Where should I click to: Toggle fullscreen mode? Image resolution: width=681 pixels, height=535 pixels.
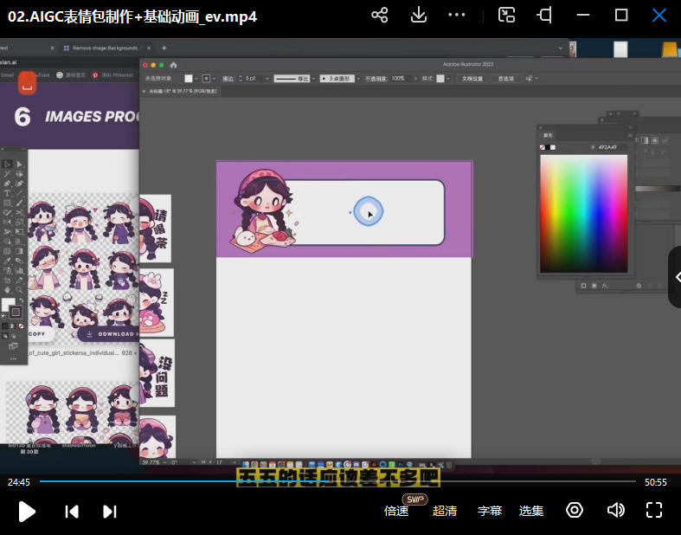click(654, 510)
